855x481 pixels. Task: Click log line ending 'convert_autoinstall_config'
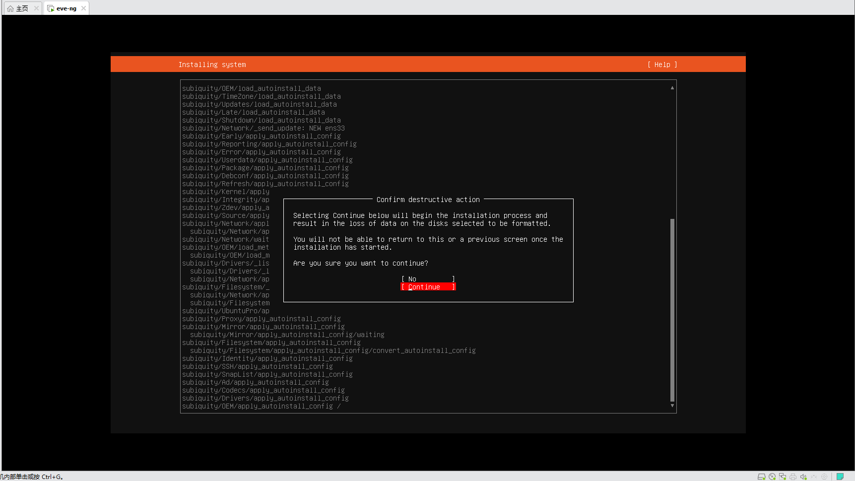tap(333, 350)
